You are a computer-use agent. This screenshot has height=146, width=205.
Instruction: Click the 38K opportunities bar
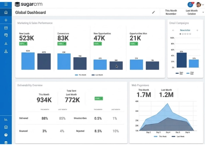point(116,65)
